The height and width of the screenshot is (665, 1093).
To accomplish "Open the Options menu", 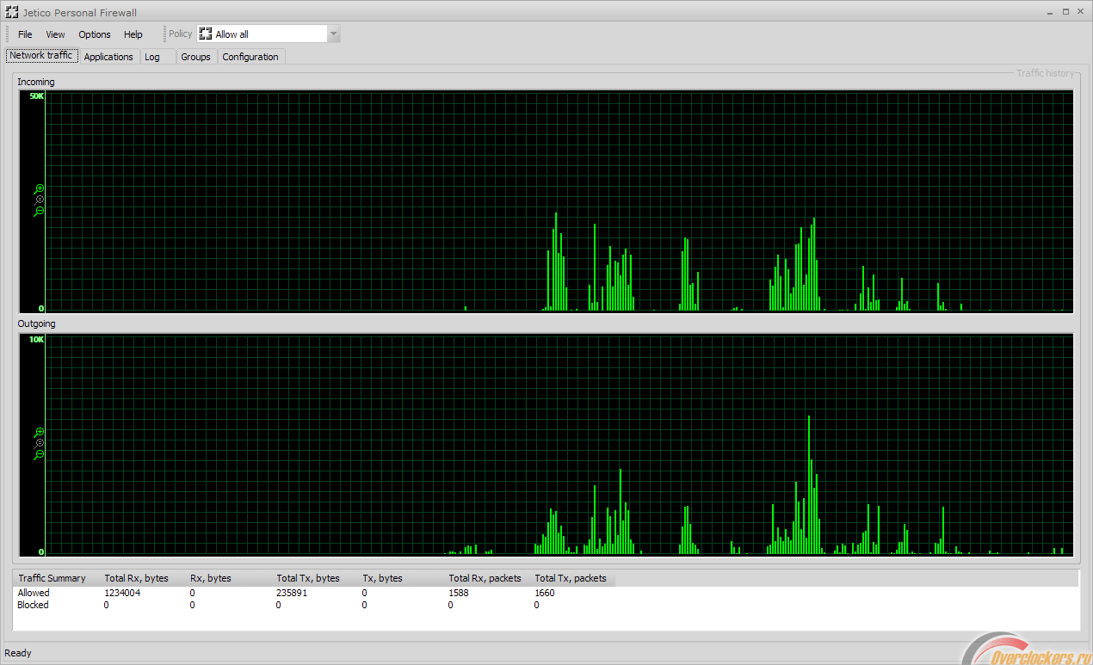I will pyautogui.click(x=95, y=34).
